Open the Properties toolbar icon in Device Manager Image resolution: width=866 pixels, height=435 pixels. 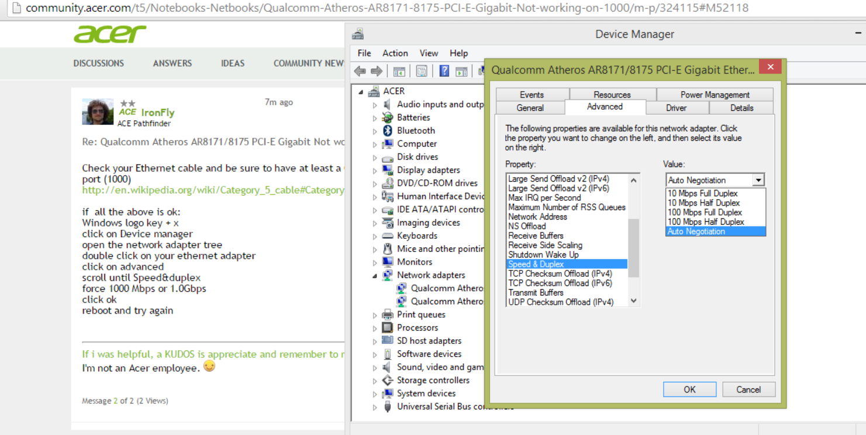pyautogui.click(x=422, y=71)
